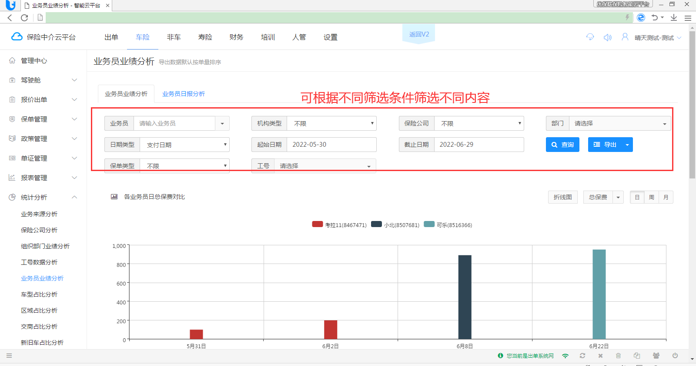The height and width of the screenshot is (366, 696).
Task: Click the status bar users group icon
Action: 656,356
